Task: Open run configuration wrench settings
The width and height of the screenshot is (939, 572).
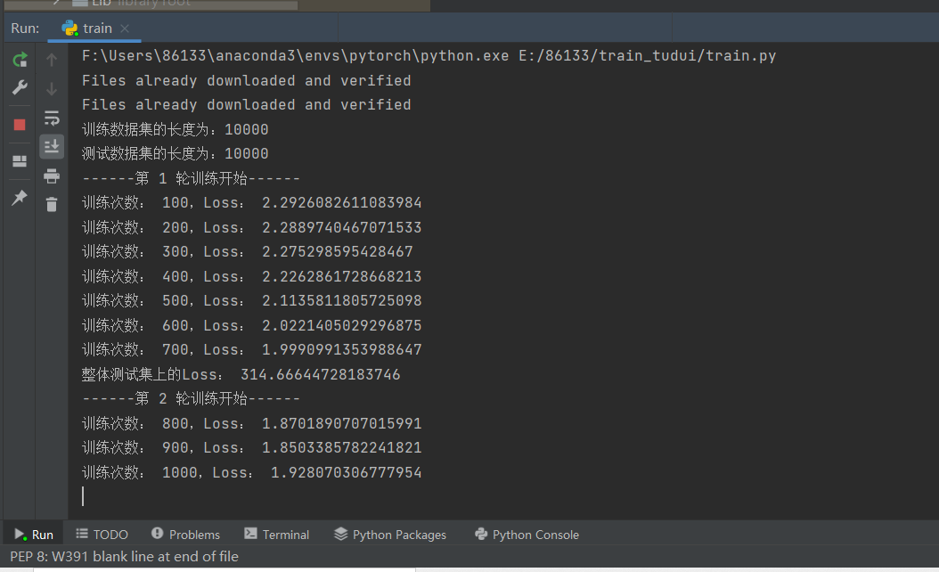Action: (20, 88)
